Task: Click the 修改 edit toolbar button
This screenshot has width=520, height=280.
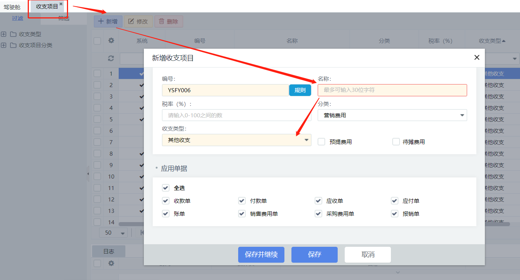Action: [x=138, y=21]
